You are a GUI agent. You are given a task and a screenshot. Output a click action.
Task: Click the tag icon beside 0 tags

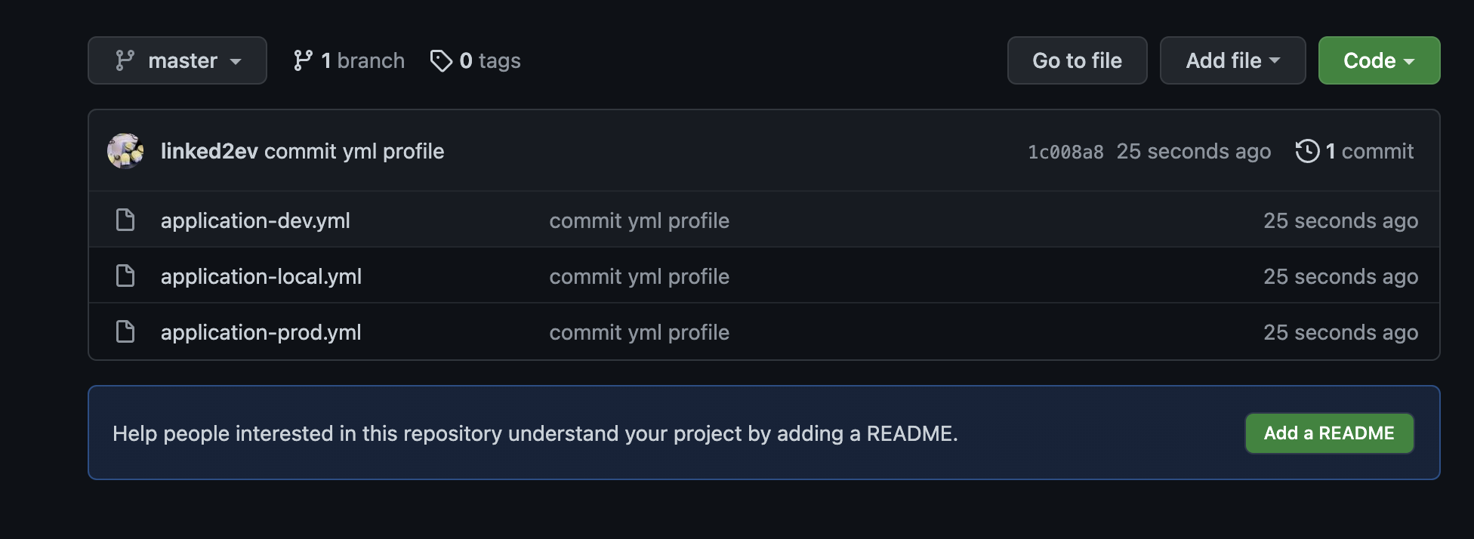[x=441, y=60]
